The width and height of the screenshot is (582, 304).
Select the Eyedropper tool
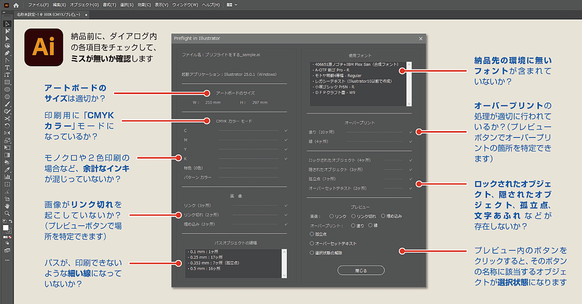(7, 170)
